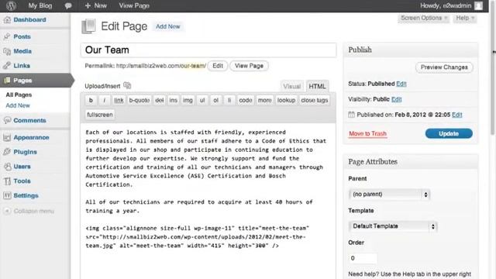496x279 pixels.
Task: Click Move to Trash link
Action: [367, 133]
